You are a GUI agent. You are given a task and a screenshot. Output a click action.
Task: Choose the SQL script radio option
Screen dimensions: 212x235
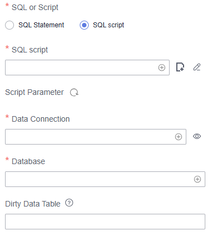(84, 25)
